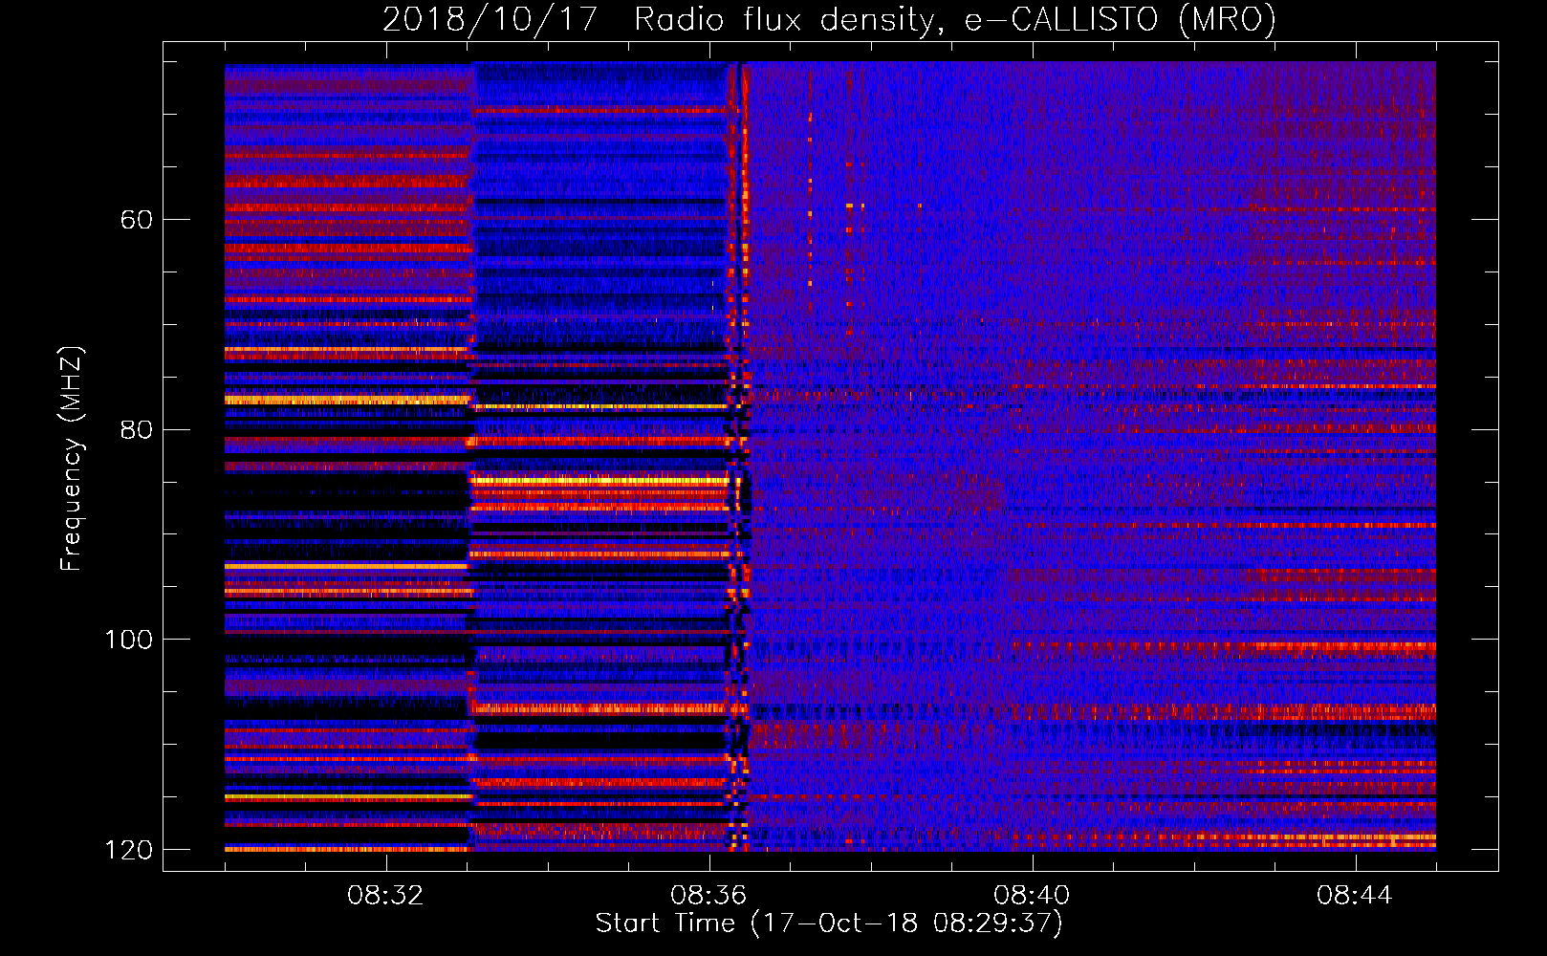This screenshot has width=1547, height=956.
Task: Click the 08:36 time tick label
Action: point(708,896)
